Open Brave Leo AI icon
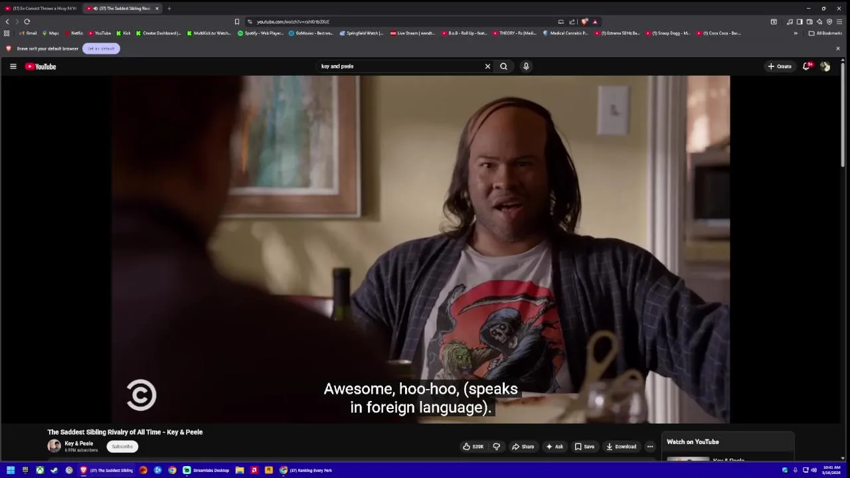This screenshot has width=850, height=478. (x=819, y=22)
